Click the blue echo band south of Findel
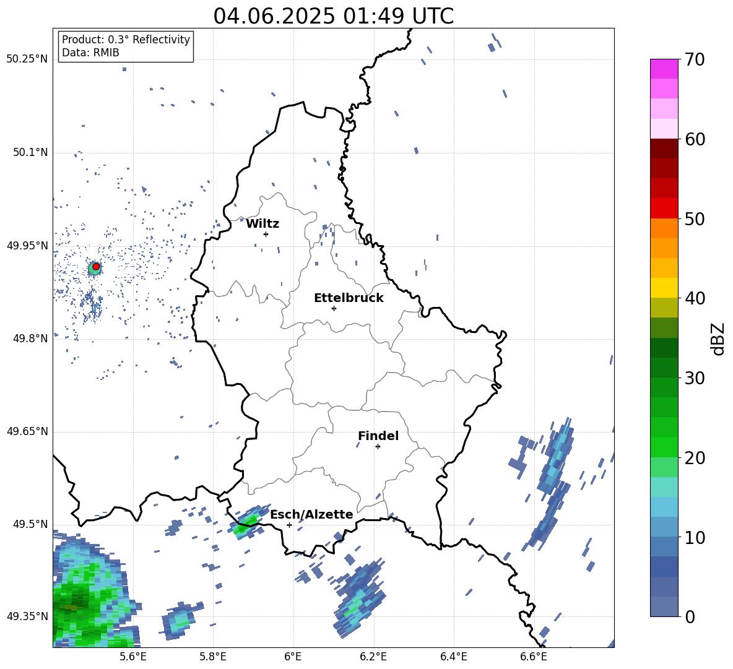 [360, 598]
